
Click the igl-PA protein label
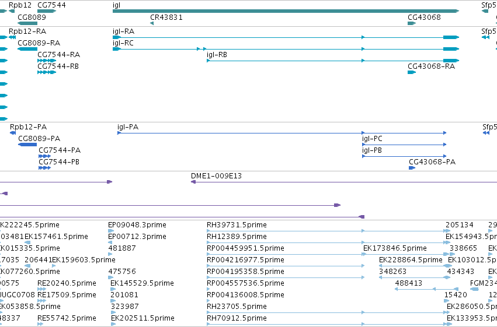point(128,127)
